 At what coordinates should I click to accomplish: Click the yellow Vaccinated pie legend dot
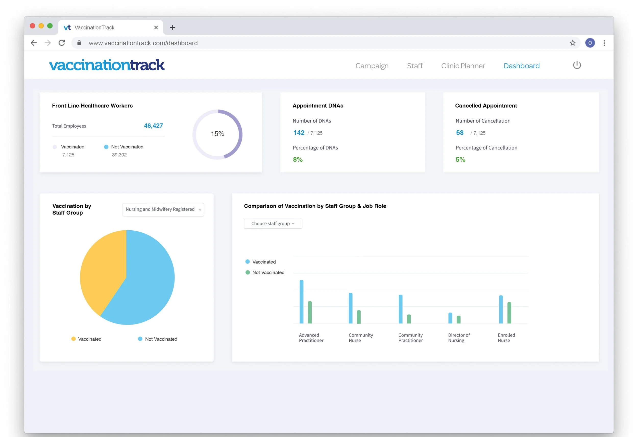73,339
